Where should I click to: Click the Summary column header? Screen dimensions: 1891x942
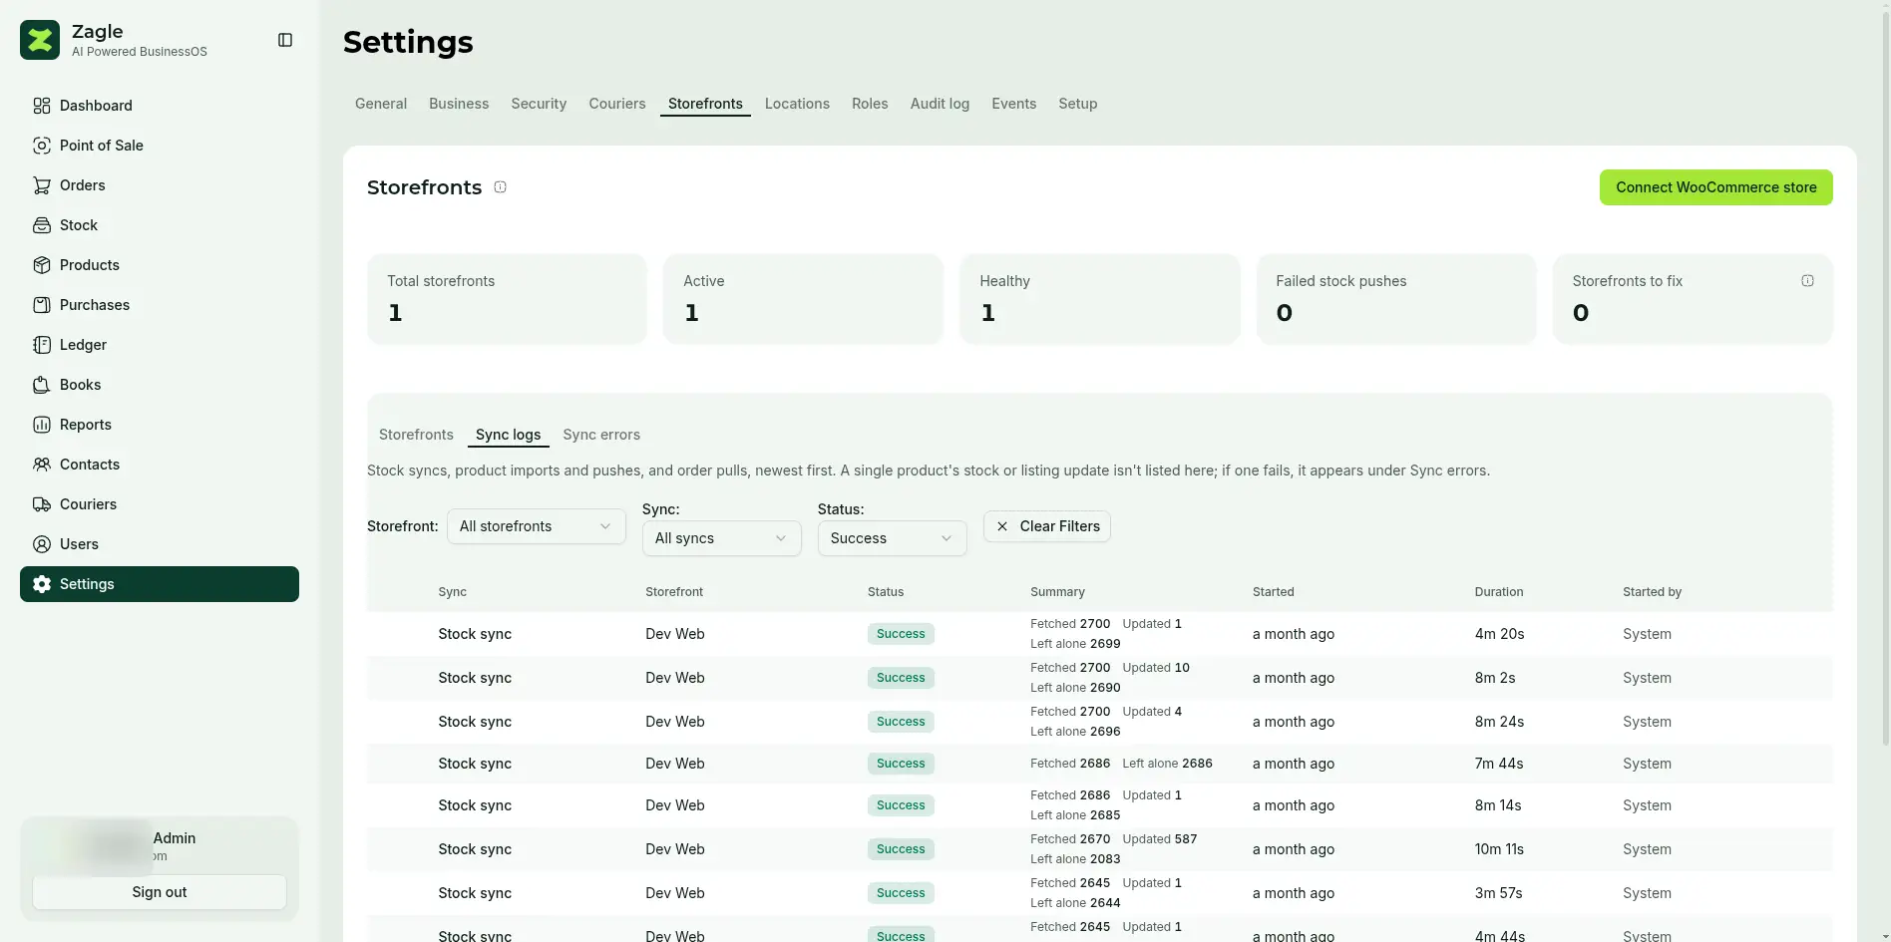click(x=1057, y=592)
